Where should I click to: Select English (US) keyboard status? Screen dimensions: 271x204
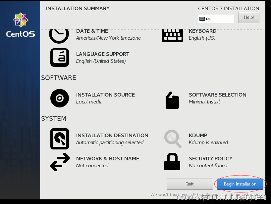[202, 38]
